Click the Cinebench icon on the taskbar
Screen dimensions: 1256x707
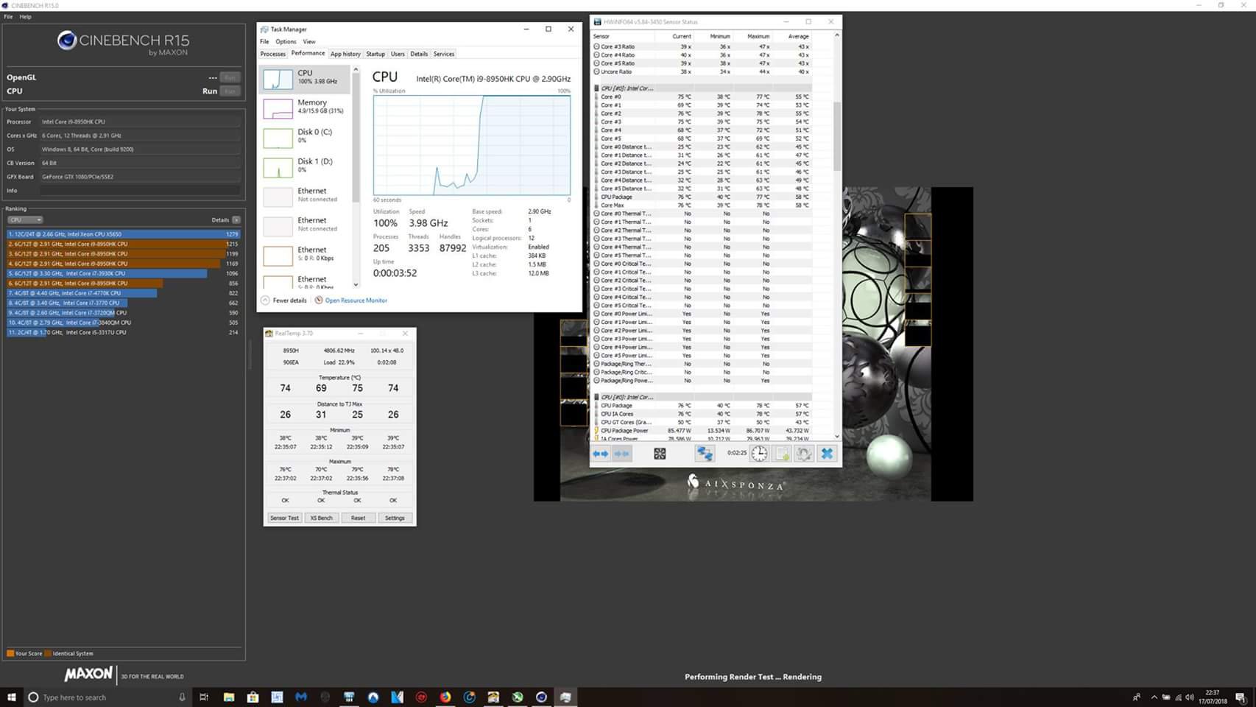coord(542,697)
